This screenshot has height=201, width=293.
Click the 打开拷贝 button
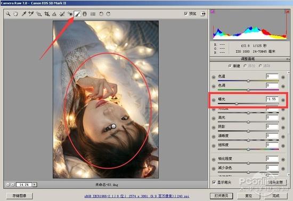tap(222, 196)
